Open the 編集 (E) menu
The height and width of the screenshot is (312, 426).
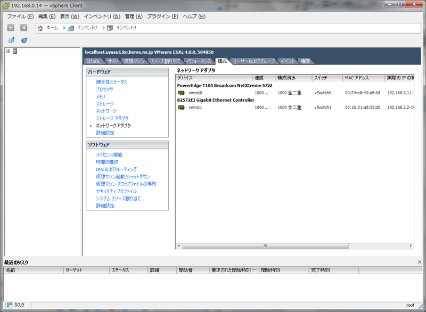click(x=47, y=17)
